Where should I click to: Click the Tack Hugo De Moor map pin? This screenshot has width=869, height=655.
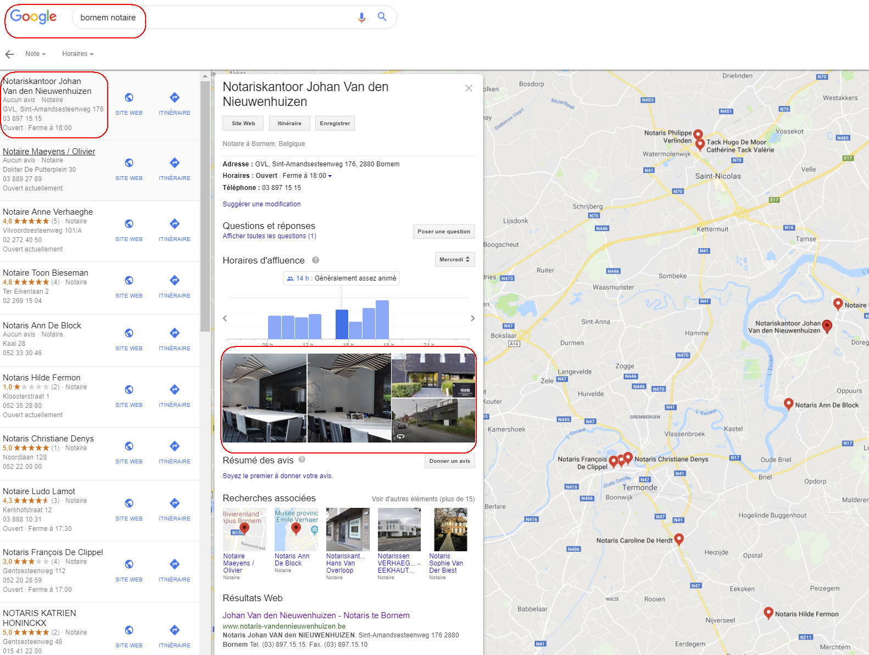(700, 145)
